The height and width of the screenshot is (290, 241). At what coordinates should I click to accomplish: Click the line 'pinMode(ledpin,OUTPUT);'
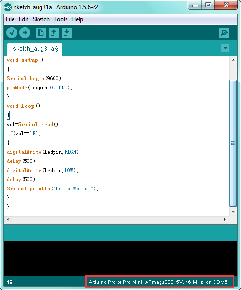pyautogui.click(x=40, y=87)
